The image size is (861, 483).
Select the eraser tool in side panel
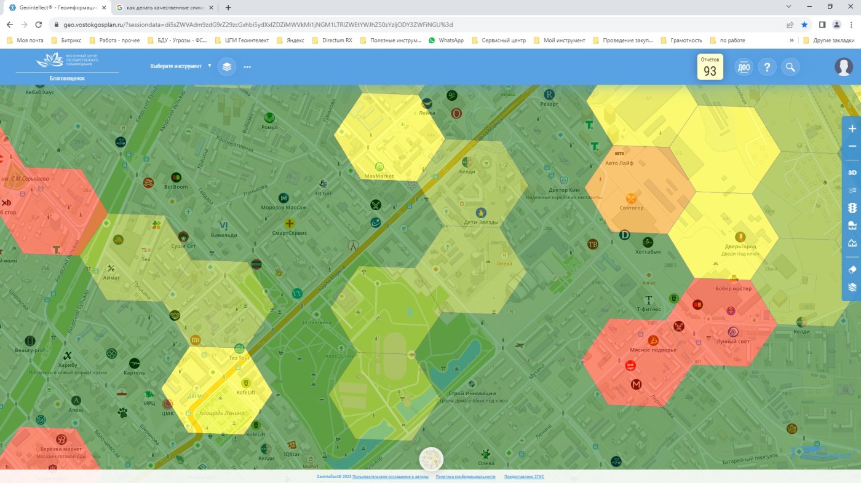click(x=852, y=269)
